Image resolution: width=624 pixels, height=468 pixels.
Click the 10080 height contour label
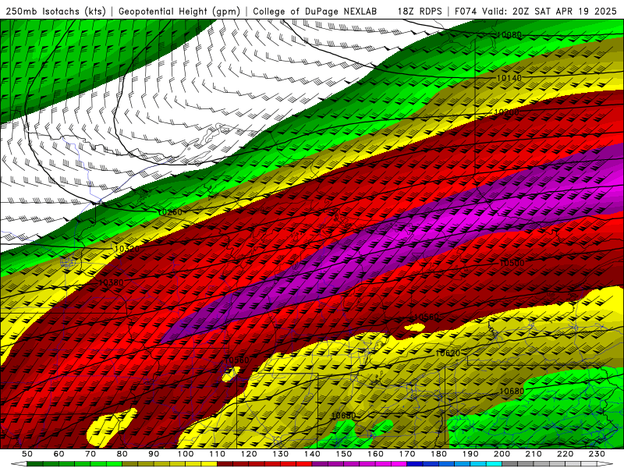point(509,35)
